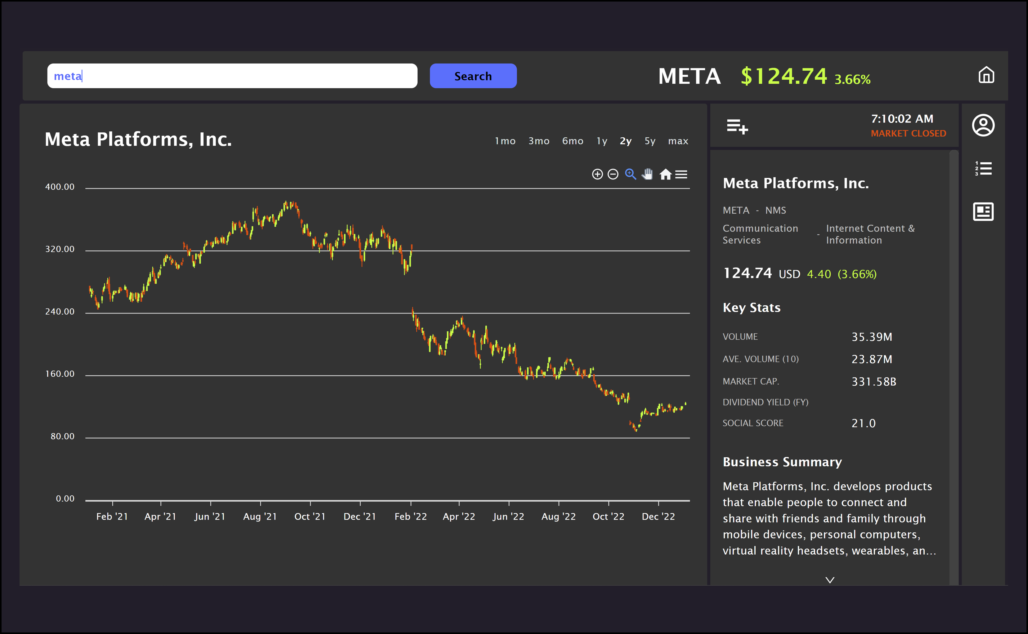The height and width of the screenshot is (634, 1028).
Task: Click the $124.74 header price
Action: [x=783, y=76]
